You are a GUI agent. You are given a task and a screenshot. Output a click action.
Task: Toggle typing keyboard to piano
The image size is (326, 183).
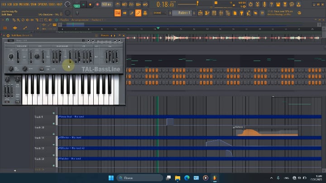[118, 13]
